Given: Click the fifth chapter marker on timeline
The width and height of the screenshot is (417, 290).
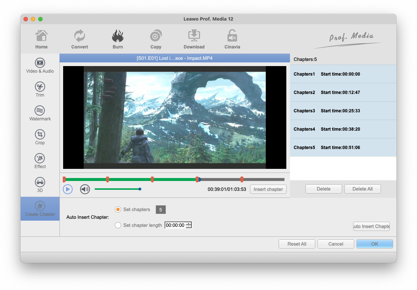Looking at the screenshot, I should tap(242, 180).
